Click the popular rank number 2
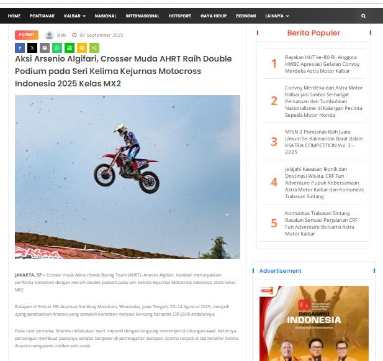Image resolution: width=383 pixels, height=361 pixels. click(274, 101)
